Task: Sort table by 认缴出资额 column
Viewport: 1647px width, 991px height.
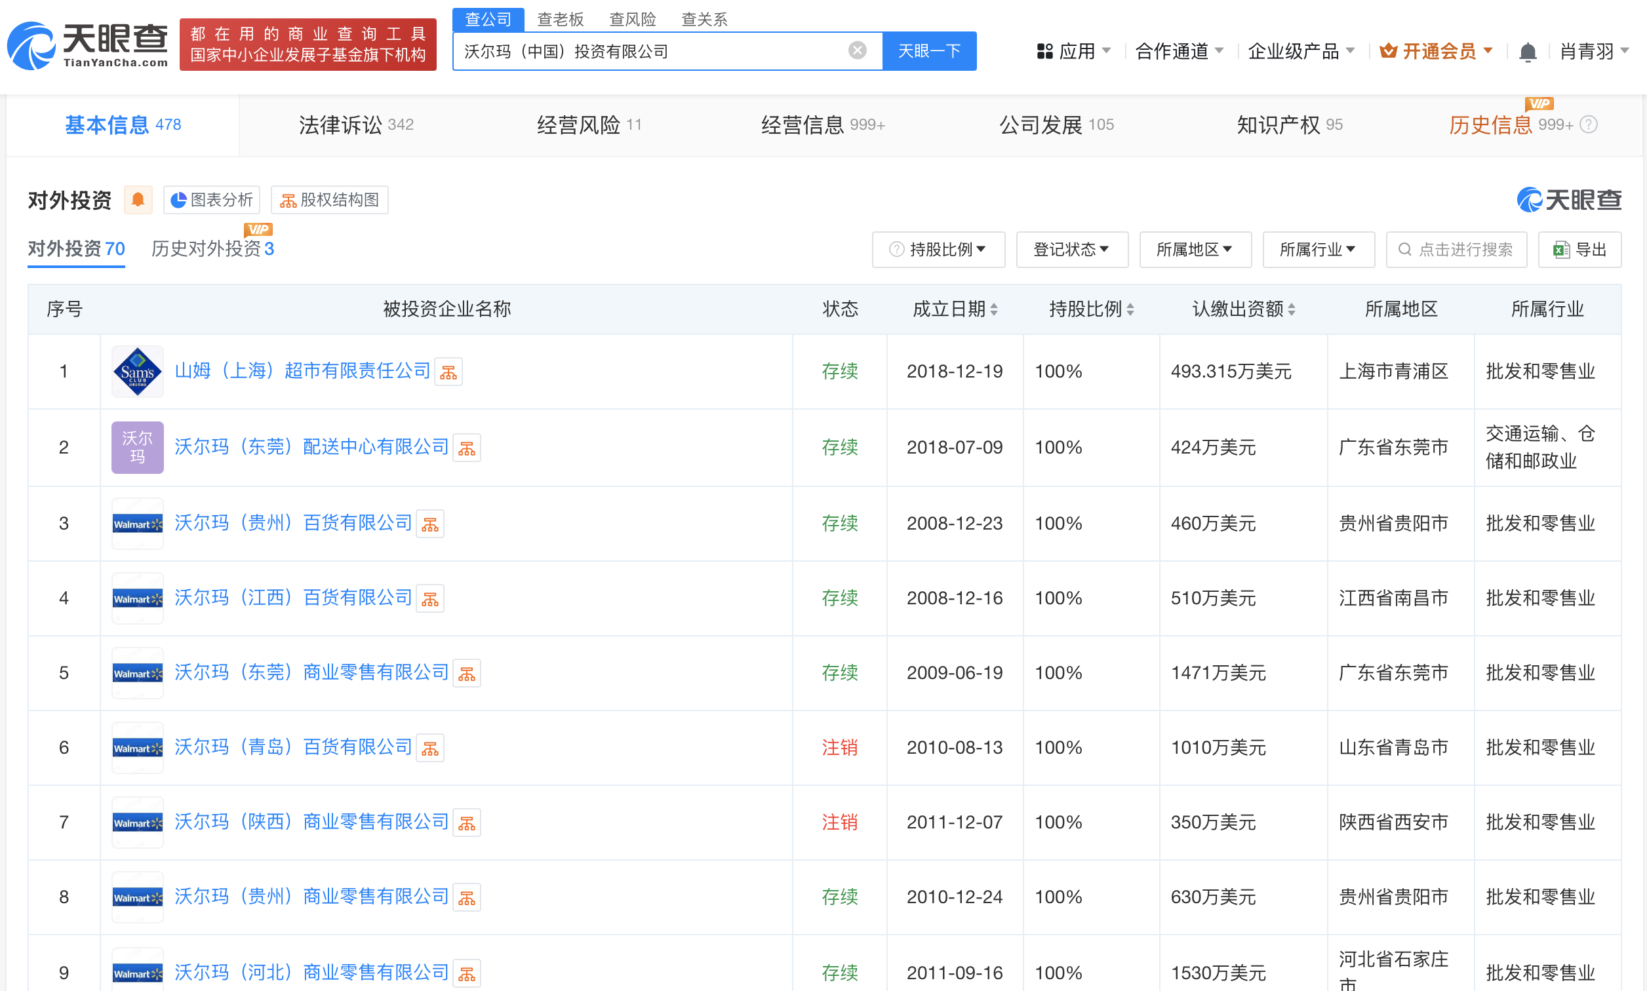Action: coord(1244,309)
